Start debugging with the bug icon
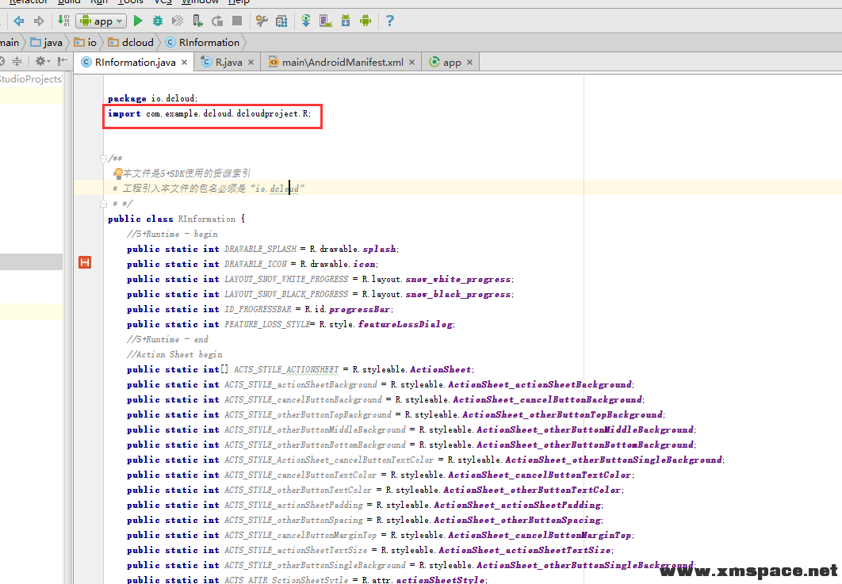This screenshot has height=584, width=842. (157, 21)
